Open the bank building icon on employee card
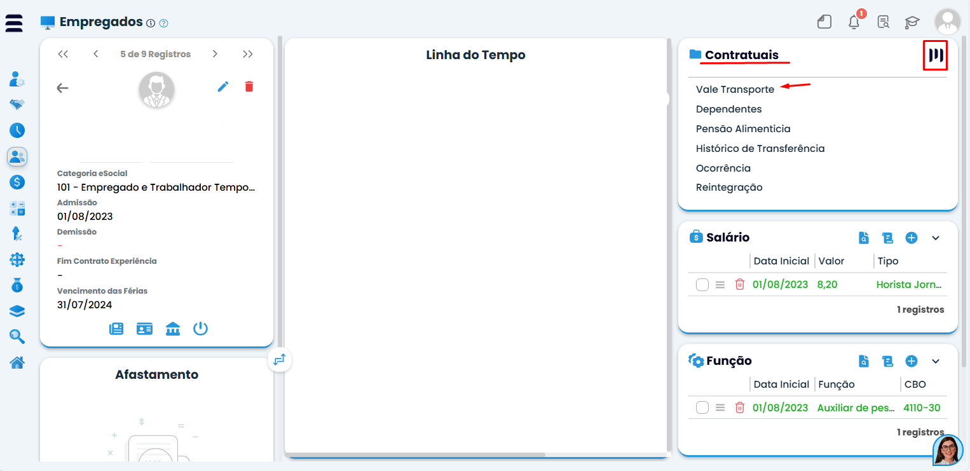 click(x=173, y=329)
